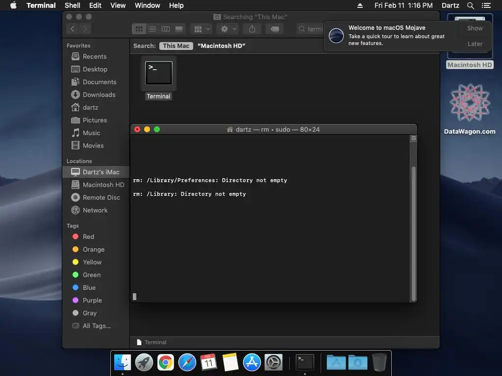Open the Finder Action gear dropdown
Image resolution: width=502 pixels, height=376 pixels.
[x=228, y=29]
